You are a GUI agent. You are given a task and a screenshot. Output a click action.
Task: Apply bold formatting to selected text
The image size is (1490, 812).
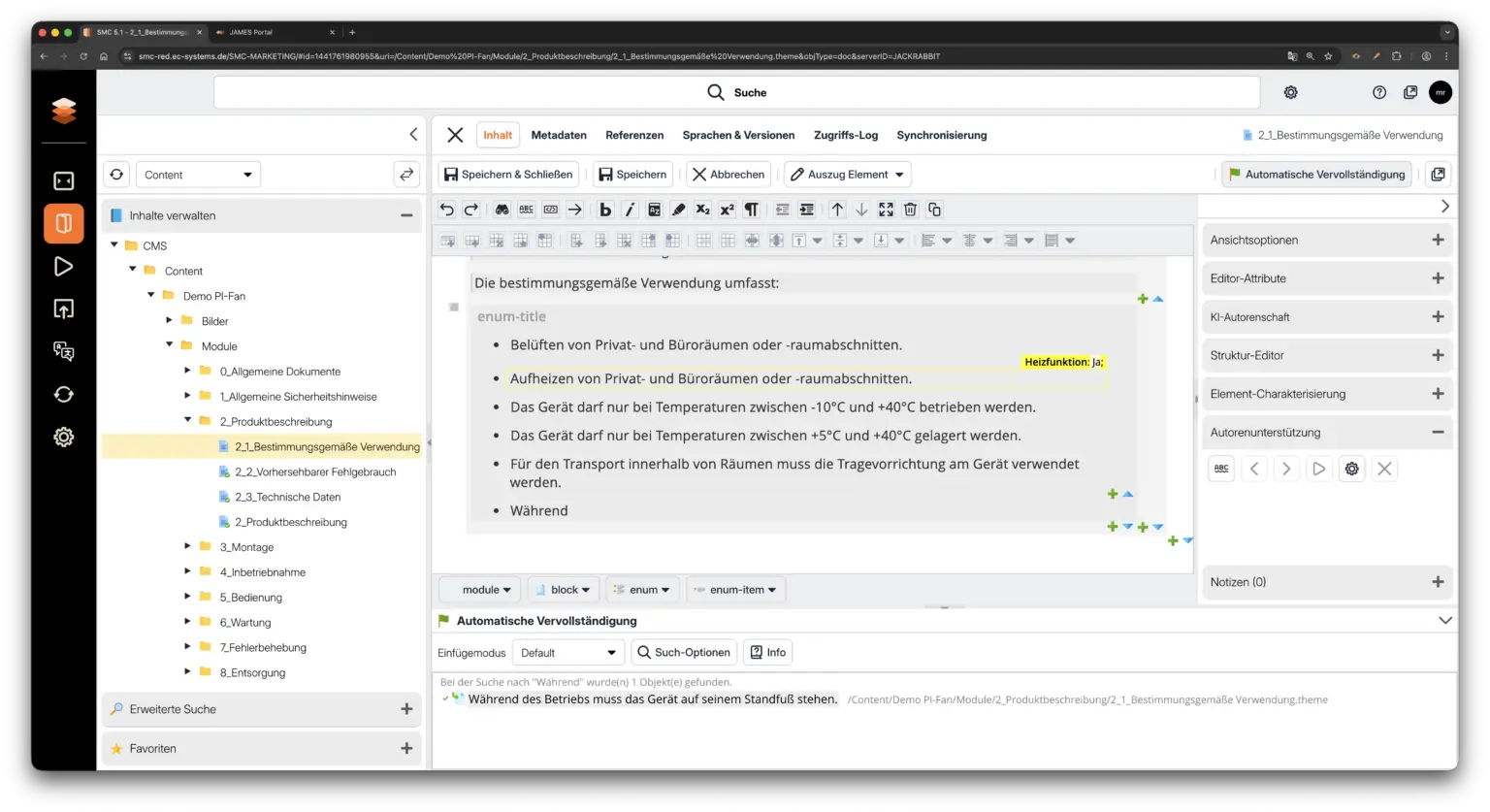(x=605, y=209)
